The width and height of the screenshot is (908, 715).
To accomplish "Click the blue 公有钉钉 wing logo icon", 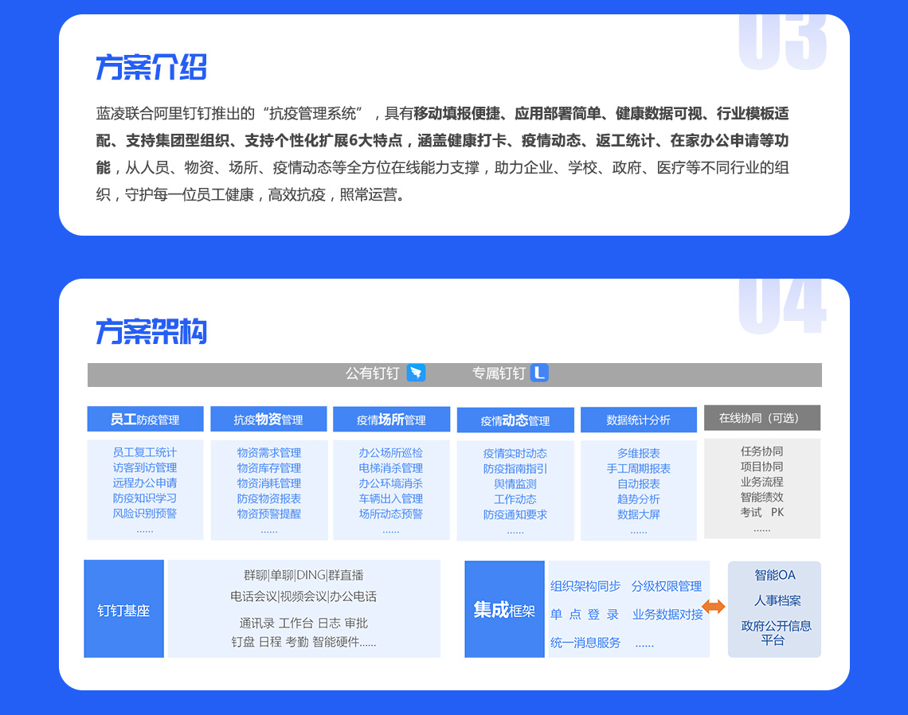I will [416, 373].
